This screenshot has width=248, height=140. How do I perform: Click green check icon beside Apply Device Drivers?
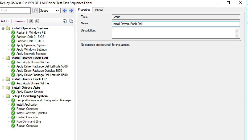13,92
